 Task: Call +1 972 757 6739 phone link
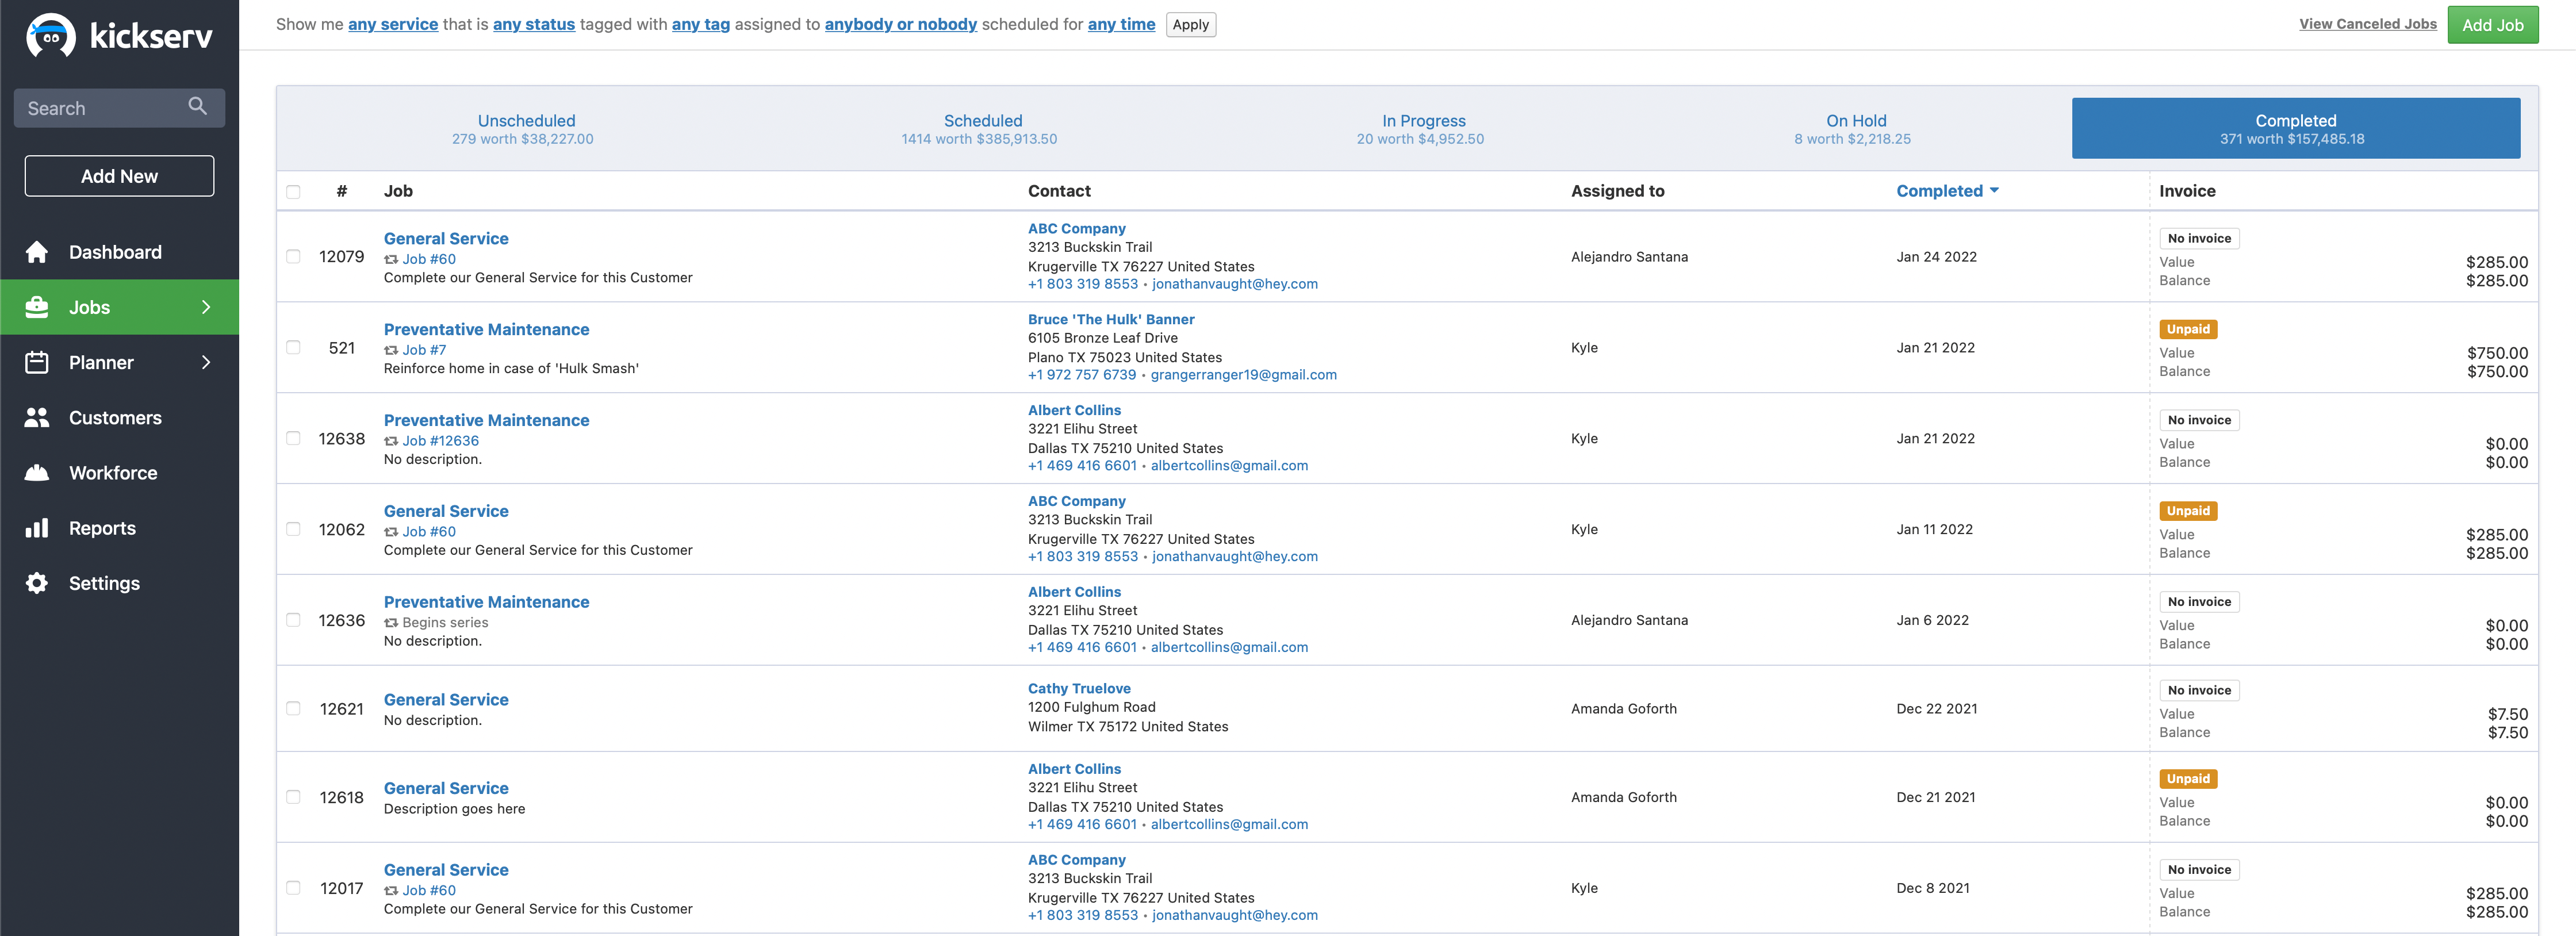pos(1082,375)
